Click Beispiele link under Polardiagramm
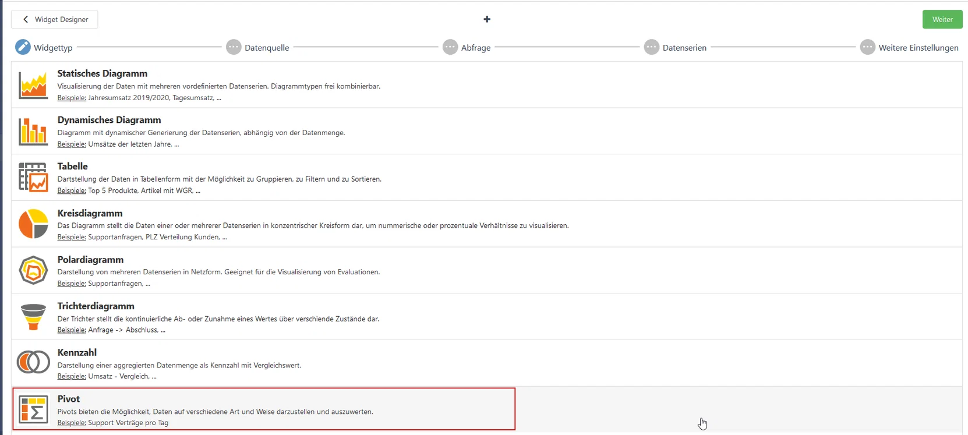 click(72, 284)
